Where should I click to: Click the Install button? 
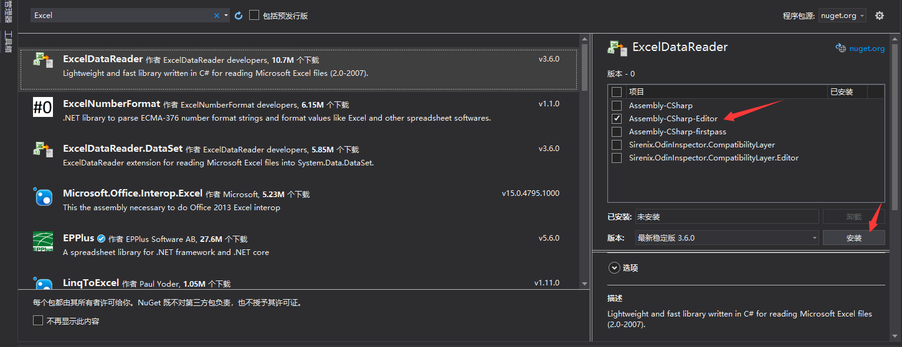point(853,238)
